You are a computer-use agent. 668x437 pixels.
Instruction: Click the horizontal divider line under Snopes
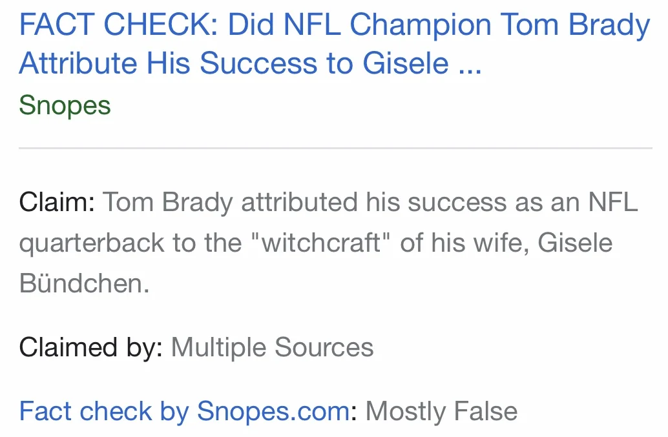335,148
